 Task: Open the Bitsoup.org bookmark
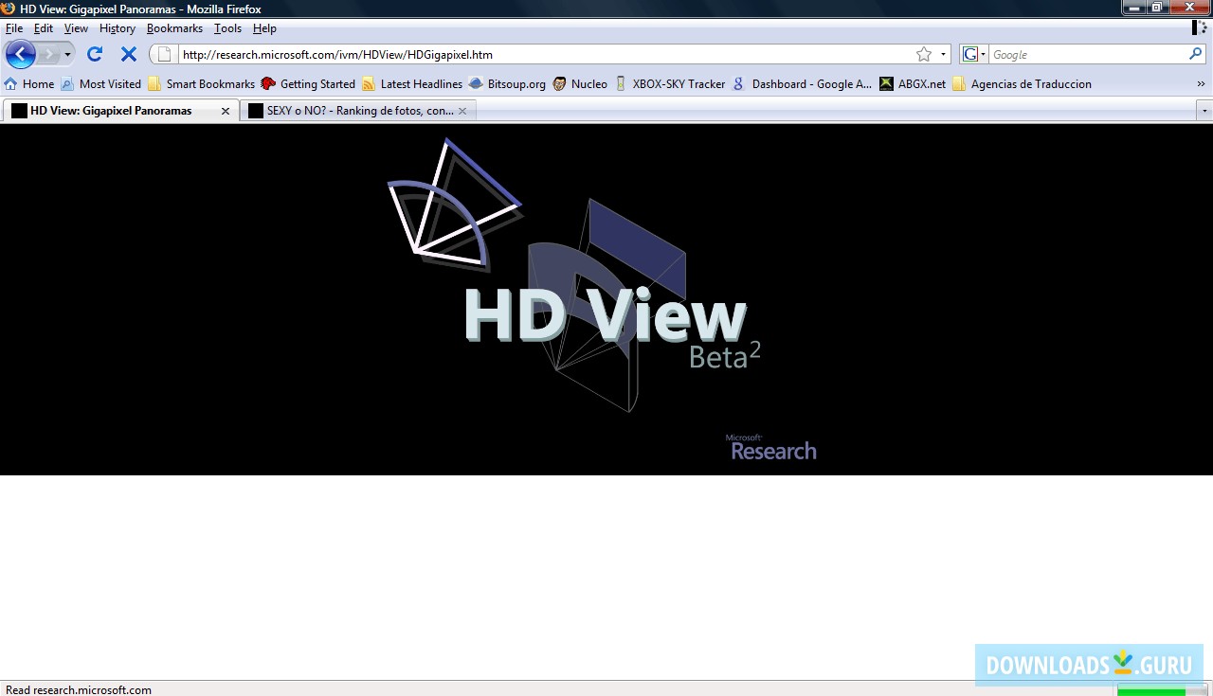coord(507,83)
